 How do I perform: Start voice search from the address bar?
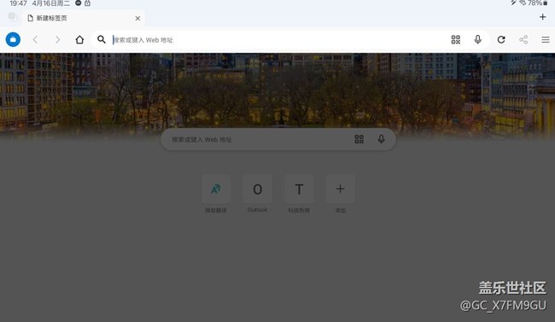477,39
